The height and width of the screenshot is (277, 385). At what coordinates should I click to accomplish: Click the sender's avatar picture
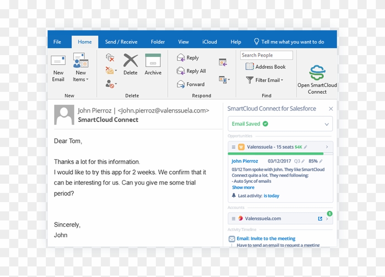tap(64, 115)
